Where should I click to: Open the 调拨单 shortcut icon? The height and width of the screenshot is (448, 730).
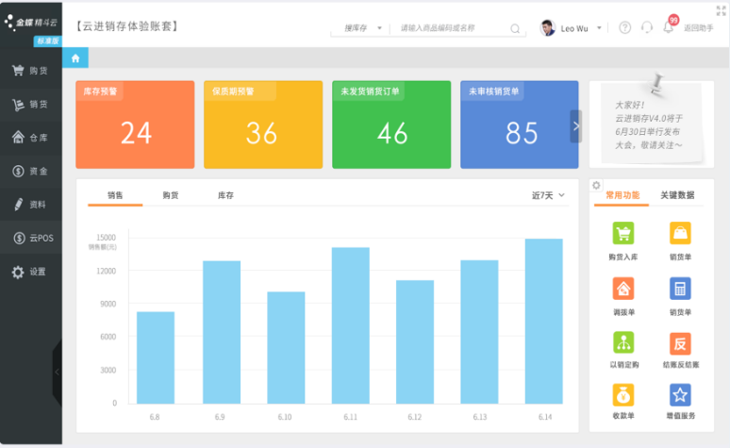click(x=623, y=289)
